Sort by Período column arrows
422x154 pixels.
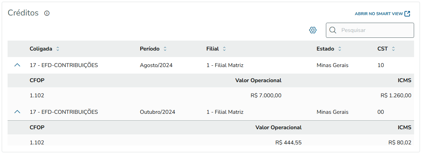pyautogui.click(x=165, y=49)
